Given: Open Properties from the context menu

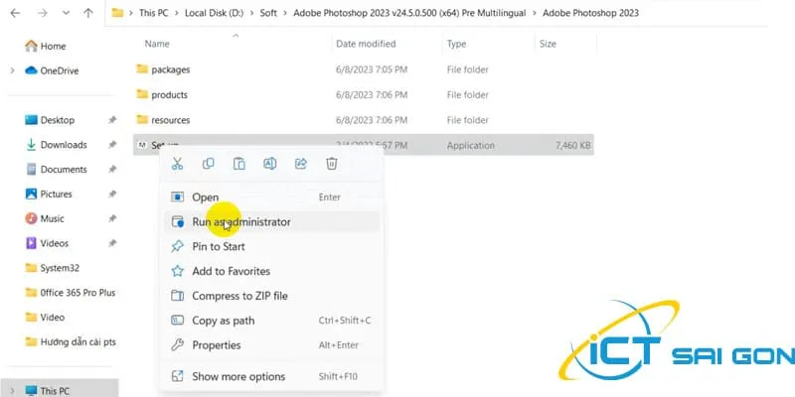Looking at the screenshot, I should [271, 345].
